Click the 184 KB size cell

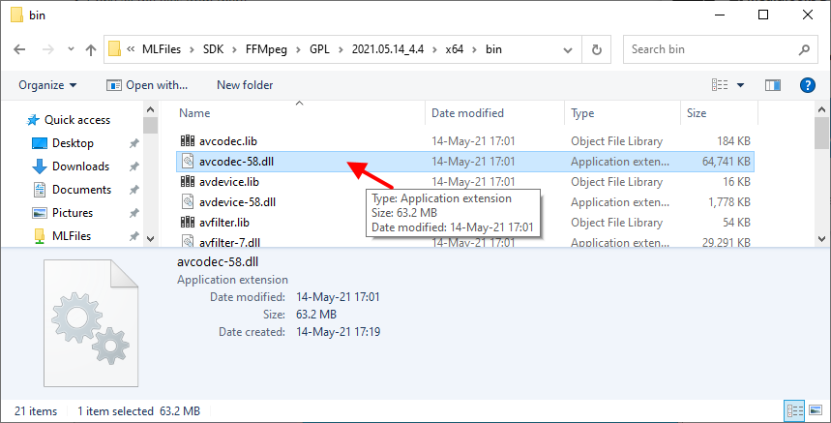(733, 141)
